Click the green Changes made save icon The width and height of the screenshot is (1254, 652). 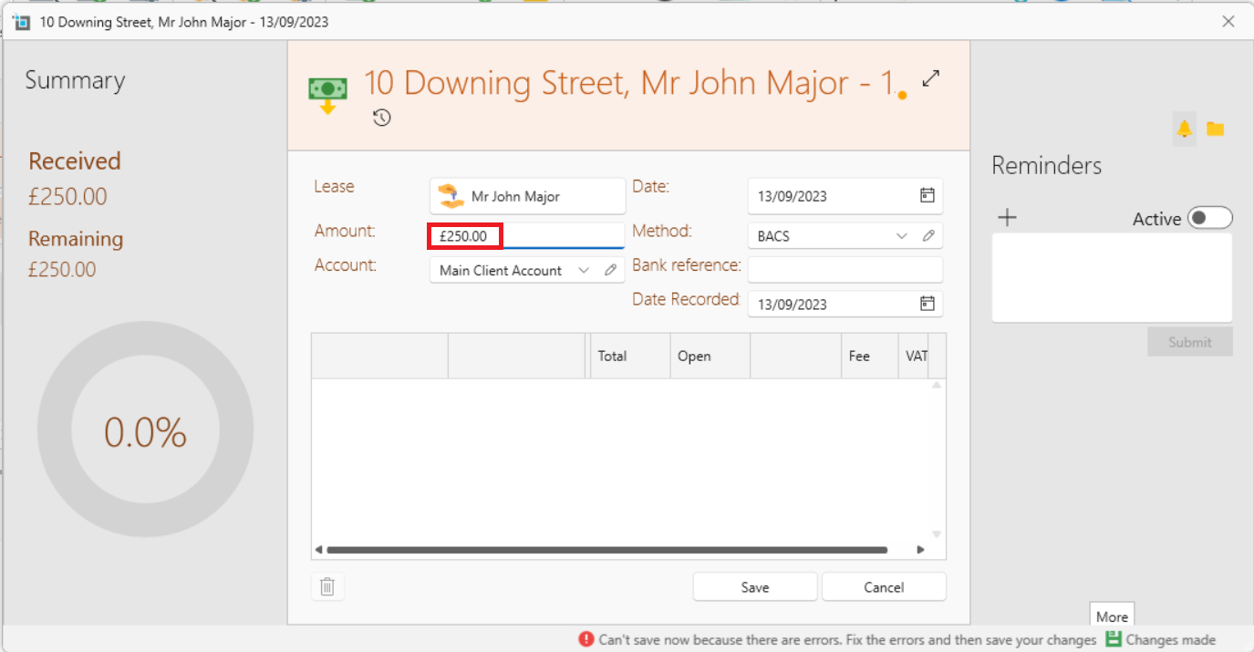1114,639
